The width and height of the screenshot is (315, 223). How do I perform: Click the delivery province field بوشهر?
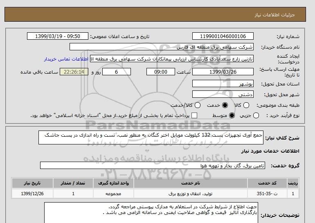(223, 83)
